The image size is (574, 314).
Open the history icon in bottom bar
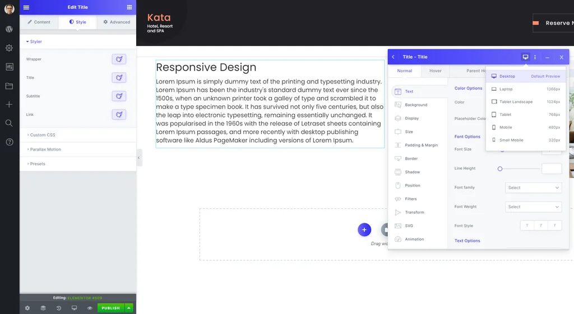(x=58, y=308)
